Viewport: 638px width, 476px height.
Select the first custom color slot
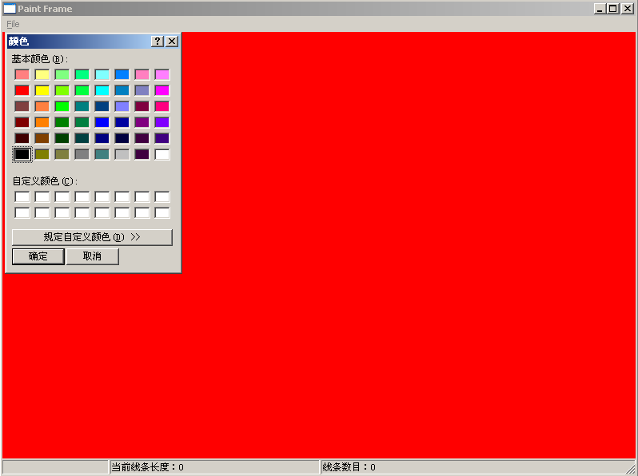22,197
